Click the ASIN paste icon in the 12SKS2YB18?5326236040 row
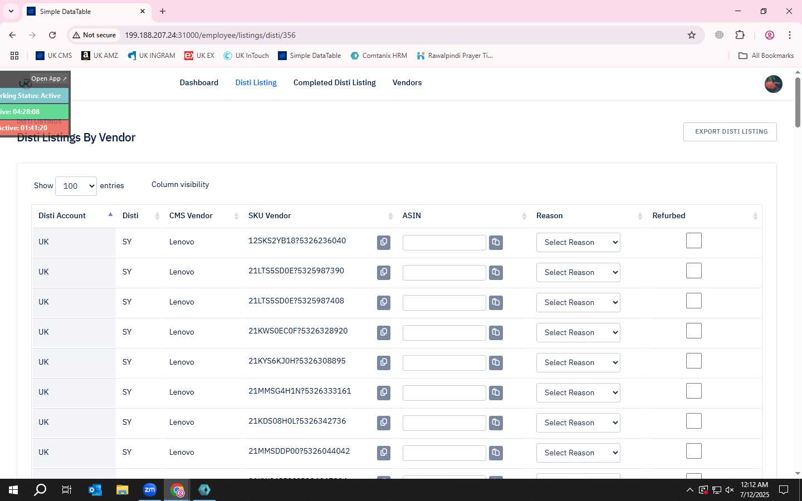The width and height of the screenshot is (802, 501). (x=496, y=242)
